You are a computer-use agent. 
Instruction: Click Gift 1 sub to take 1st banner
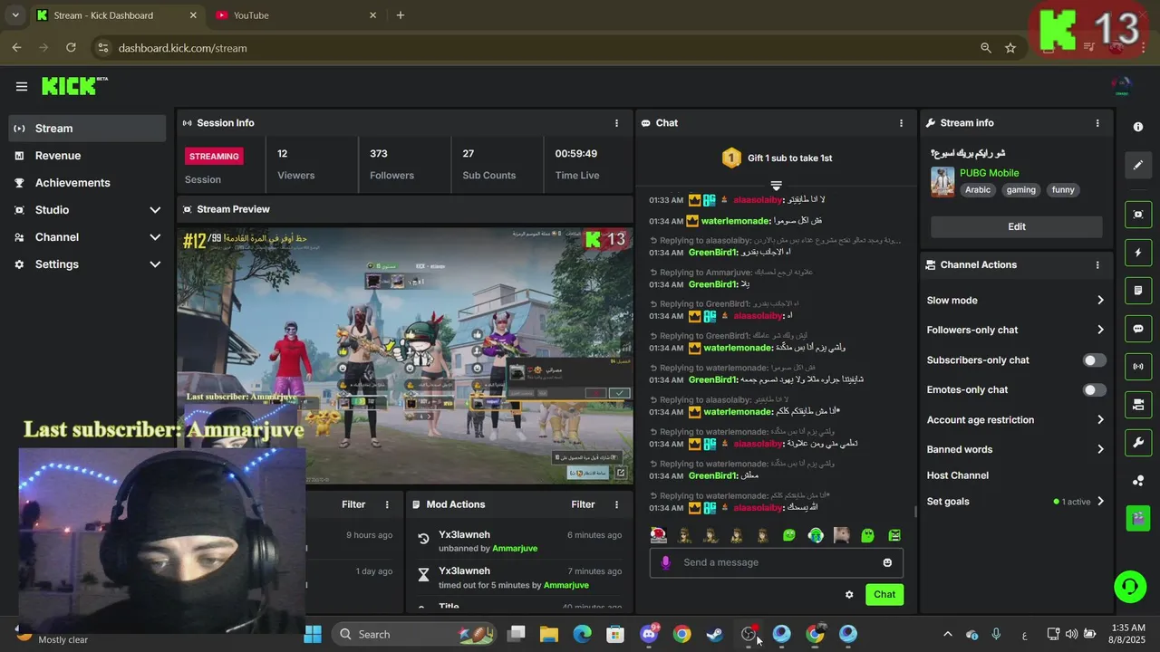click(x=777, y=158)
